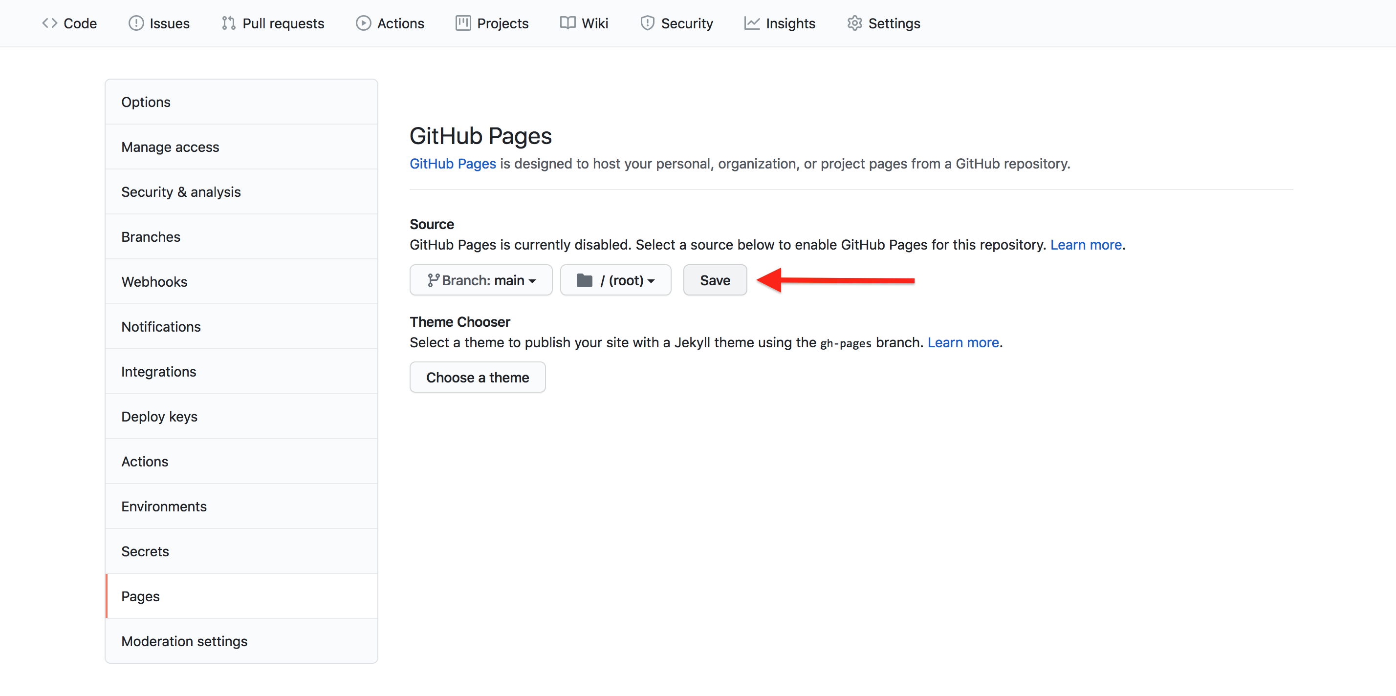The image size is (1396, 696).
Task: Click the Settings gear icon
Action: [854, 23]
